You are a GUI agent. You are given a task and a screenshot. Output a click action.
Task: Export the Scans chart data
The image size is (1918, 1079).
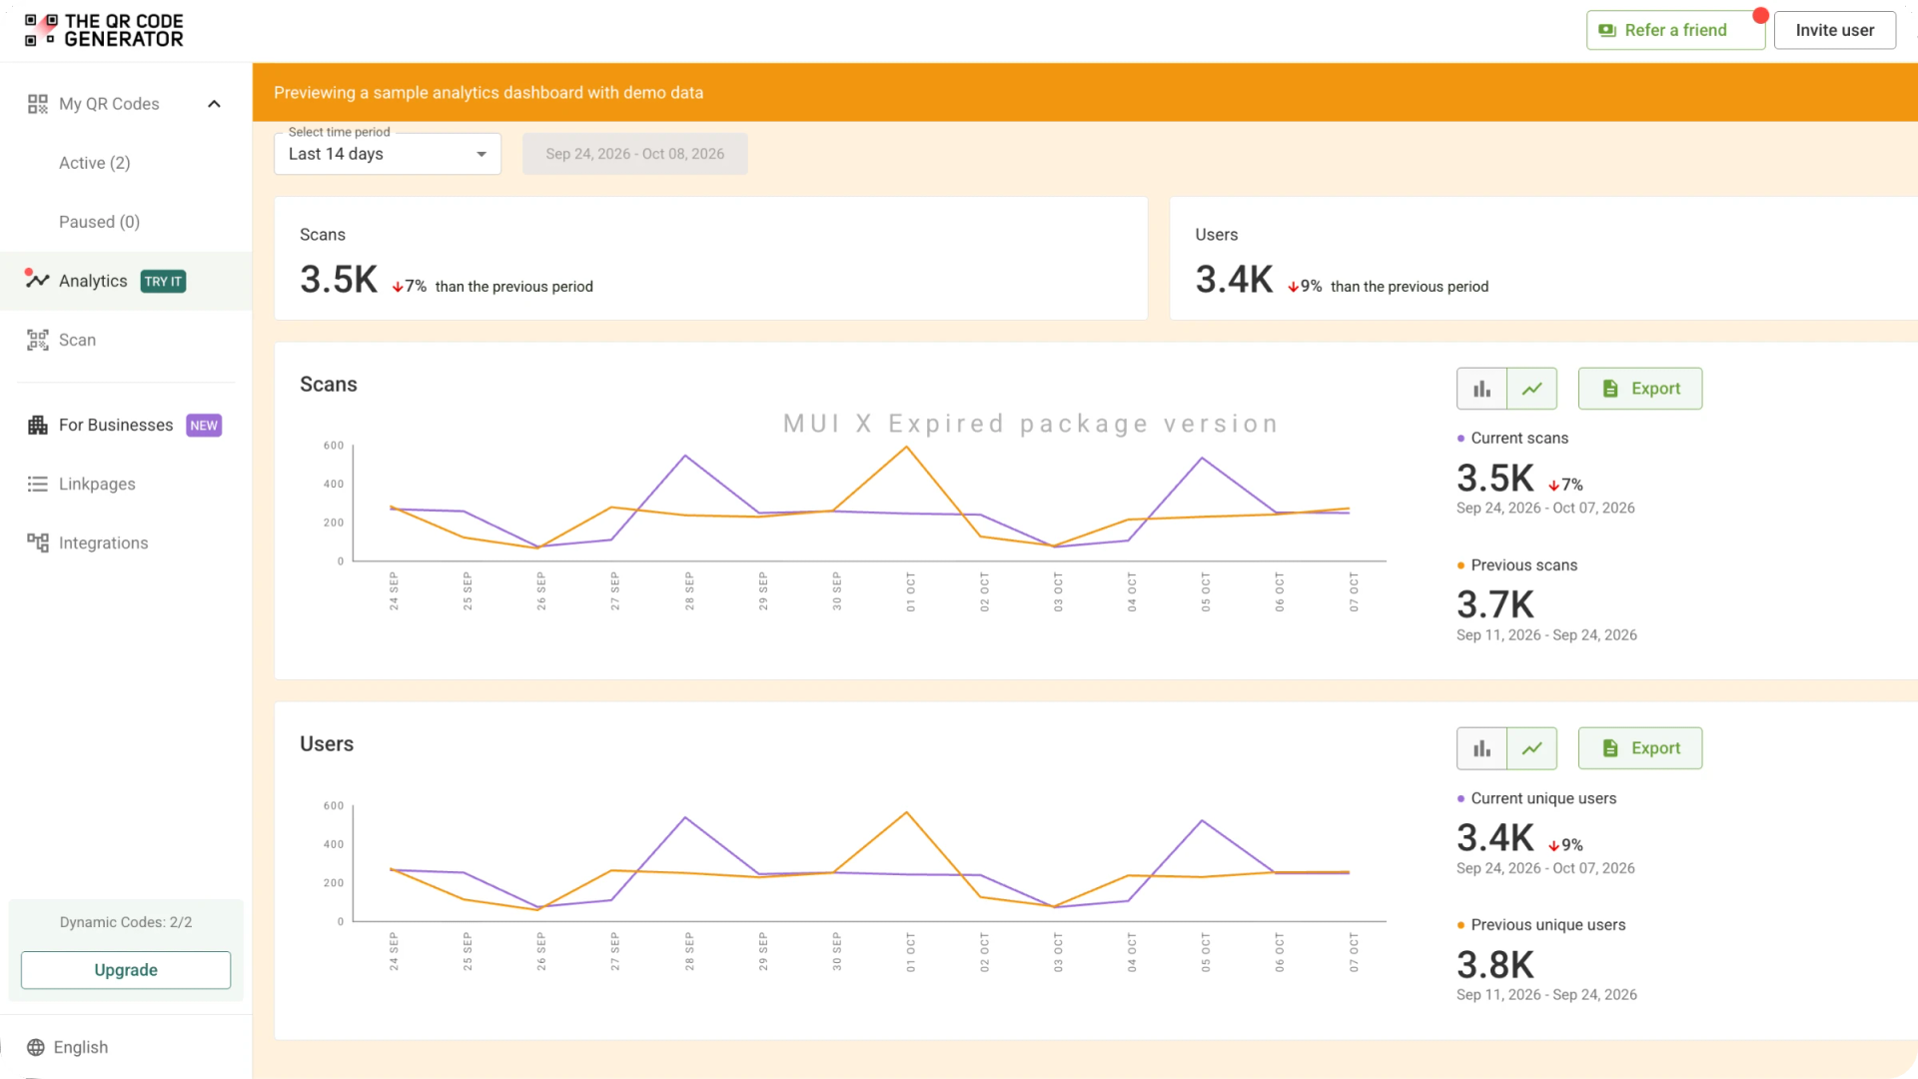pyautogui.click(x=1640, y=389)
